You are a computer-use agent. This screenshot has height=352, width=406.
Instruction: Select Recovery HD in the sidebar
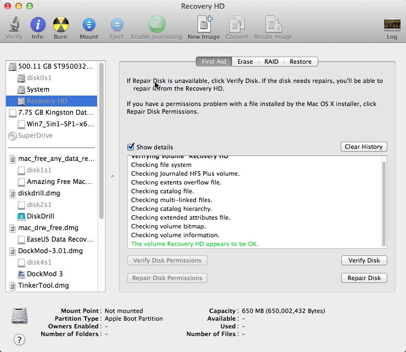point(52,101)
